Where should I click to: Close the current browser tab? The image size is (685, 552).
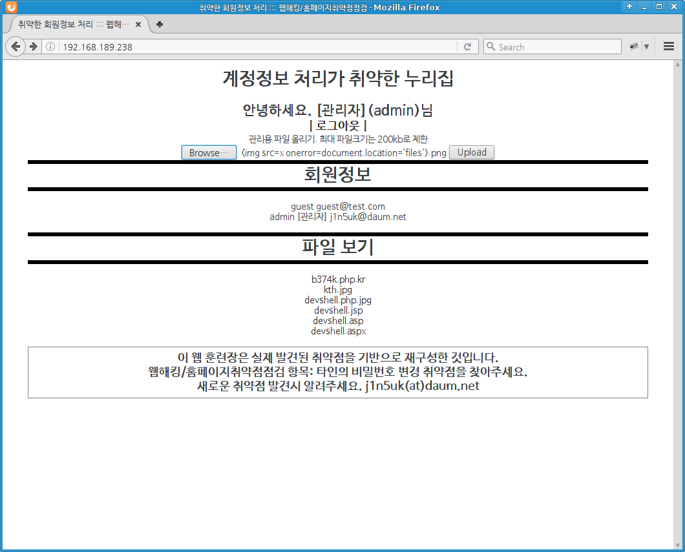(x=138, y=25)
